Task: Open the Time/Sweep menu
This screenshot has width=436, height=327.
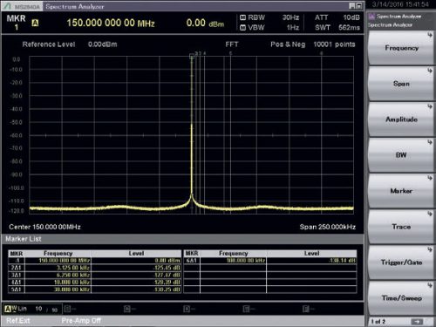Action: tap(401, 298)
